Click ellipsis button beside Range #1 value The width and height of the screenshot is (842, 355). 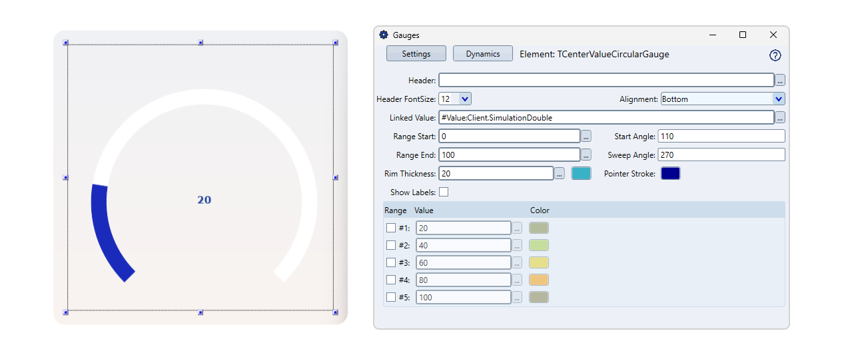click(x=517, y=228)
